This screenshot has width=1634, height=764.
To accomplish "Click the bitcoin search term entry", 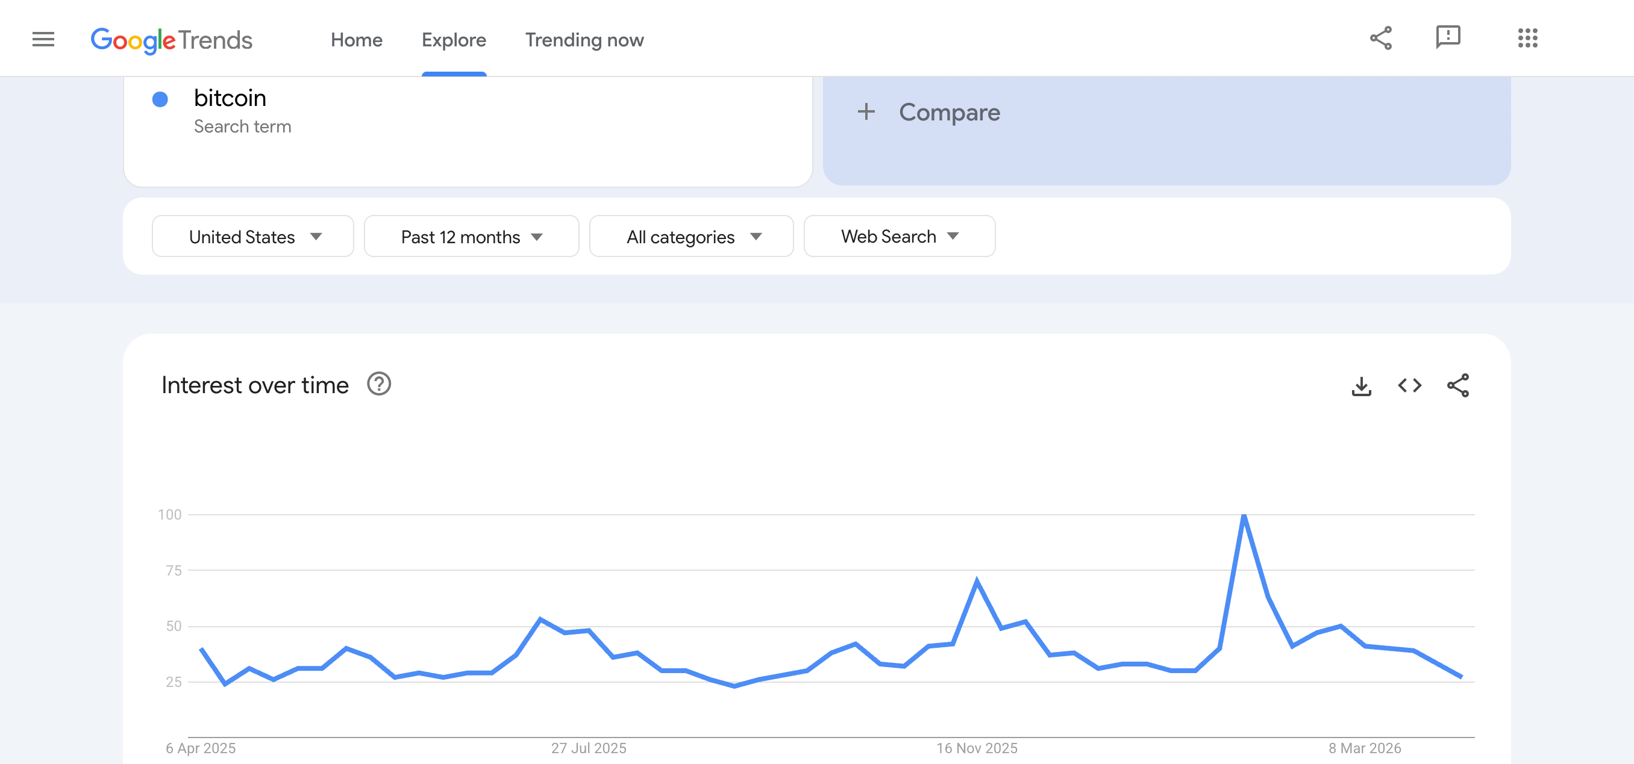I will [230, 98].
